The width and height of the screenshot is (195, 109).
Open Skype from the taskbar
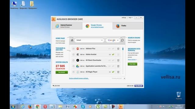point(83,107)
